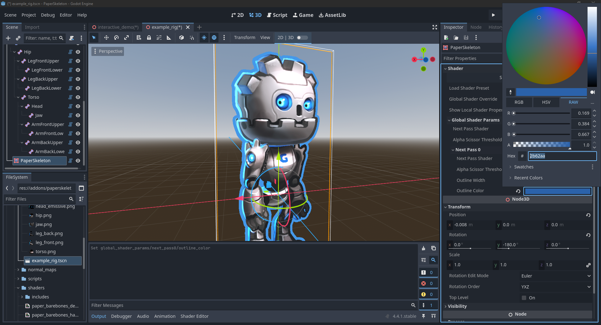Screen dimensions: 601x325
Task: Collapse the Hip node in scene tree
Action: [x=14, y=52]
